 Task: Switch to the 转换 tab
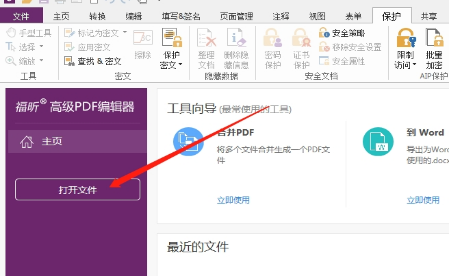pyautogui.click(x=97, y=16)
